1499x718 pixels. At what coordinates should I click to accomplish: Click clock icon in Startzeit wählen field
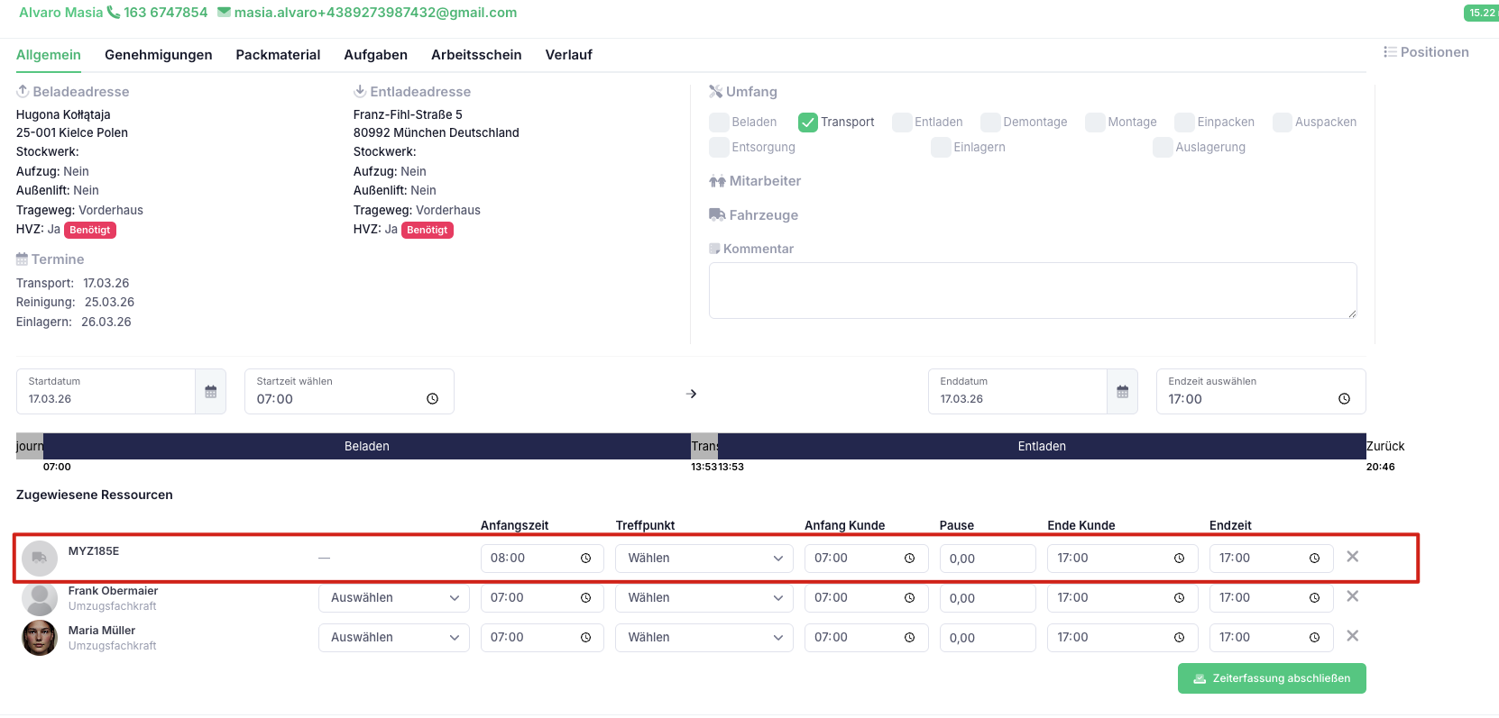point(433,399)
